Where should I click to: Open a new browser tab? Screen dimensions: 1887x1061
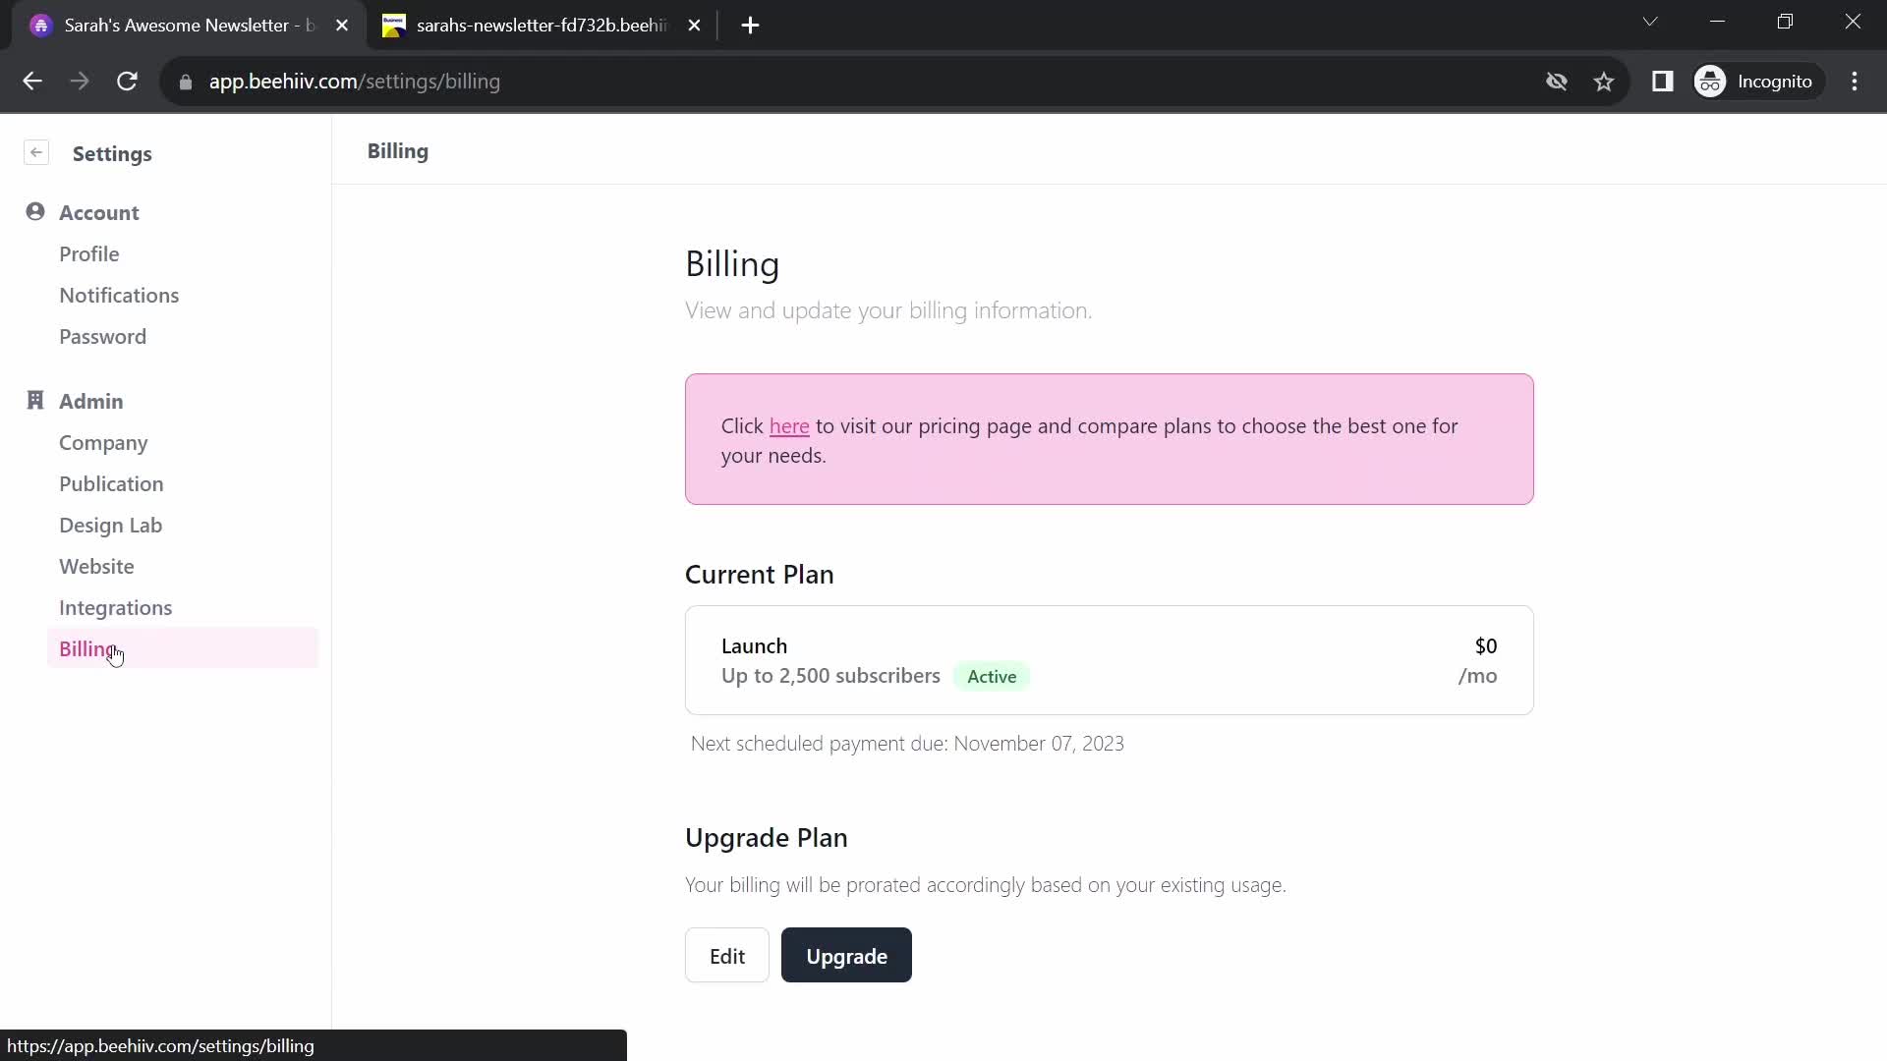pyautogui.click(x=750, y=26)
